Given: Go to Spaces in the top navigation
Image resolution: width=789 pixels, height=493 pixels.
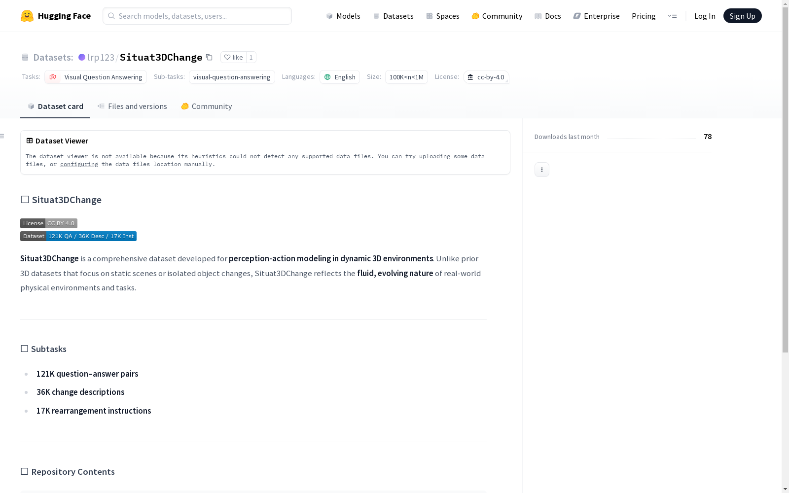Looking at the screenshot, I should (x=443, y=16).
